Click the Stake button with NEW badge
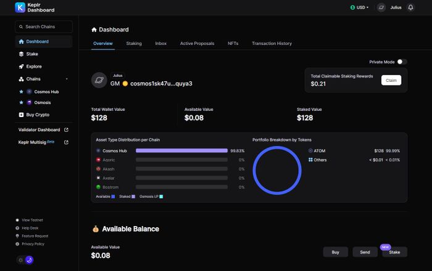 [394, 252]
